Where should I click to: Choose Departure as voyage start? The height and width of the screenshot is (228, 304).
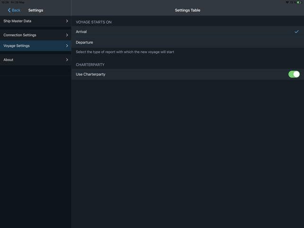(188, 42)
